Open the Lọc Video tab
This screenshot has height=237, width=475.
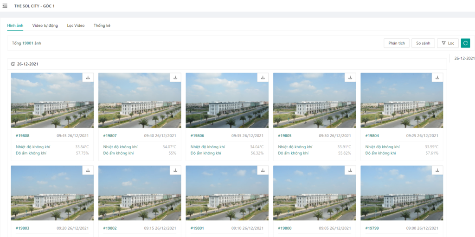tap(76, 25)
